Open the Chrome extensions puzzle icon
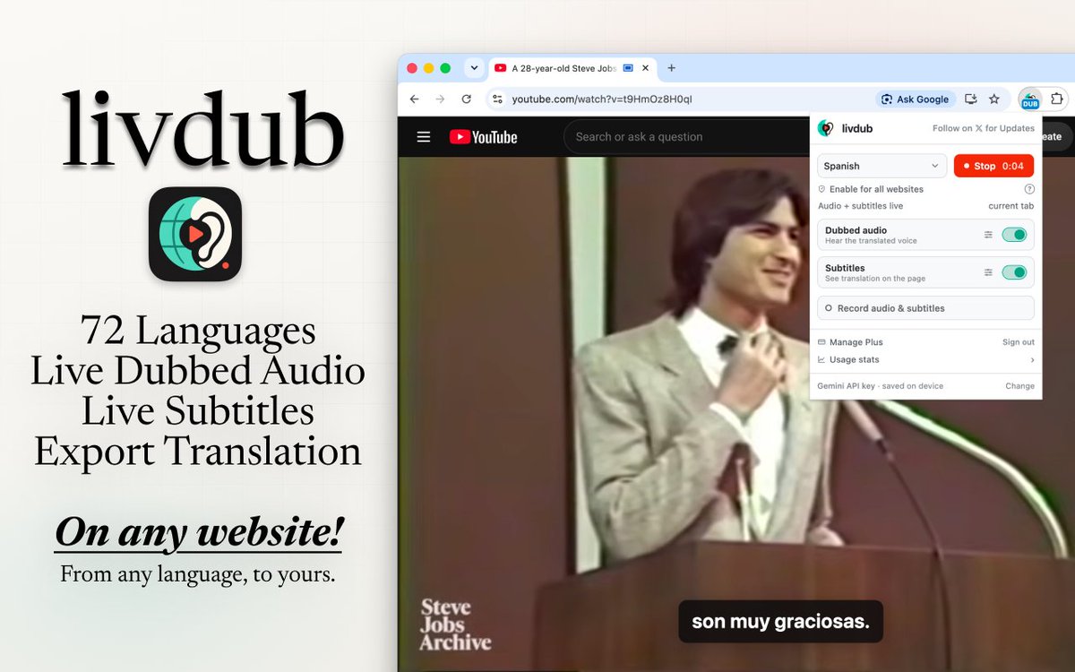This screenshot has width=1075, height=672. point(1057,99)
